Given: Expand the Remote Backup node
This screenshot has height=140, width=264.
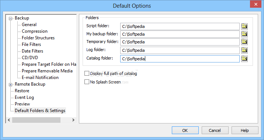Looking at the screenshot, I should pyautogui.click(x=10, y=85).
